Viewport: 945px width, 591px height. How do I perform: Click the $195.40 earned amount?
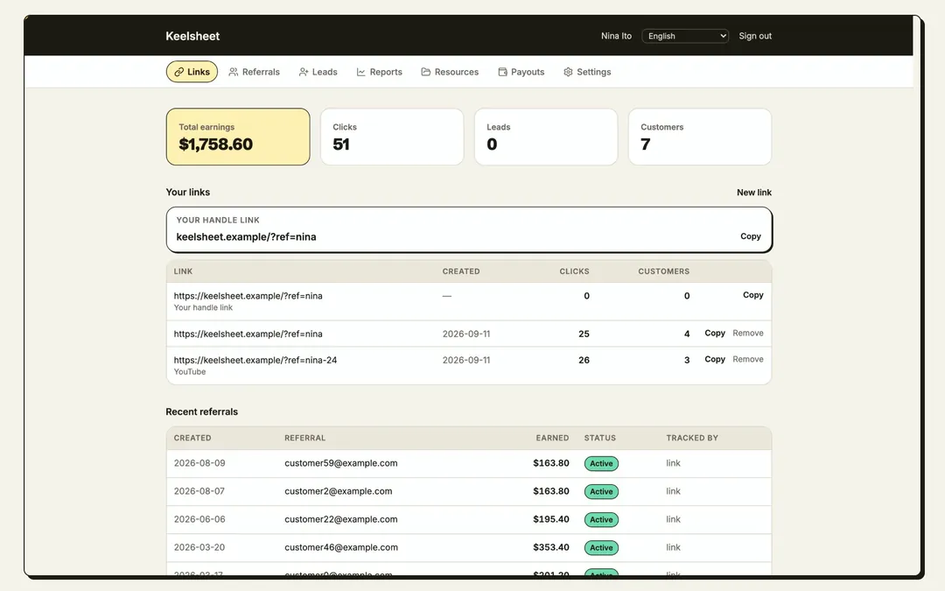(x=551, y=519)
